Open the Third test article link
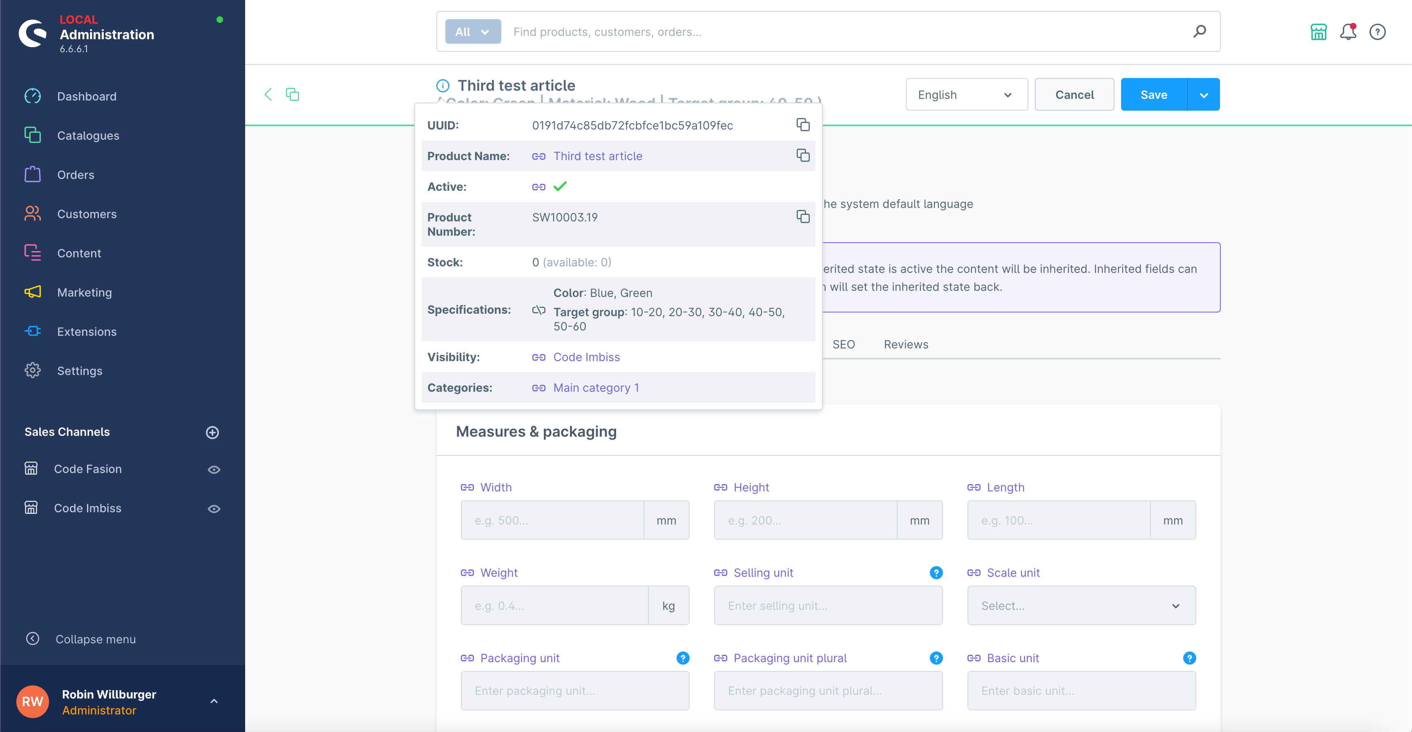1412x732 pixels. 598,156
